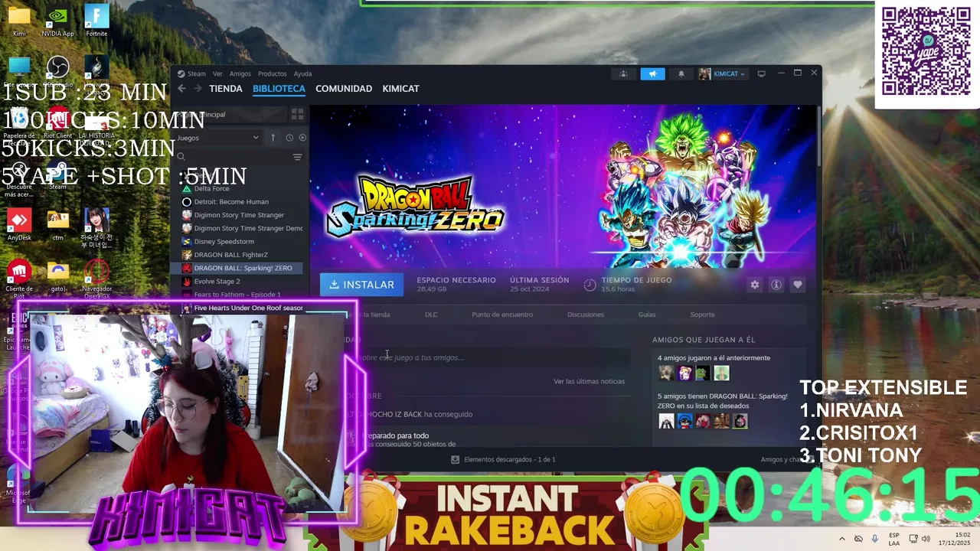This screenshot has height=551, width=980.
Task: Click Dragon Ball Sparking ZERO hero banner
Action: click(563, 186)
